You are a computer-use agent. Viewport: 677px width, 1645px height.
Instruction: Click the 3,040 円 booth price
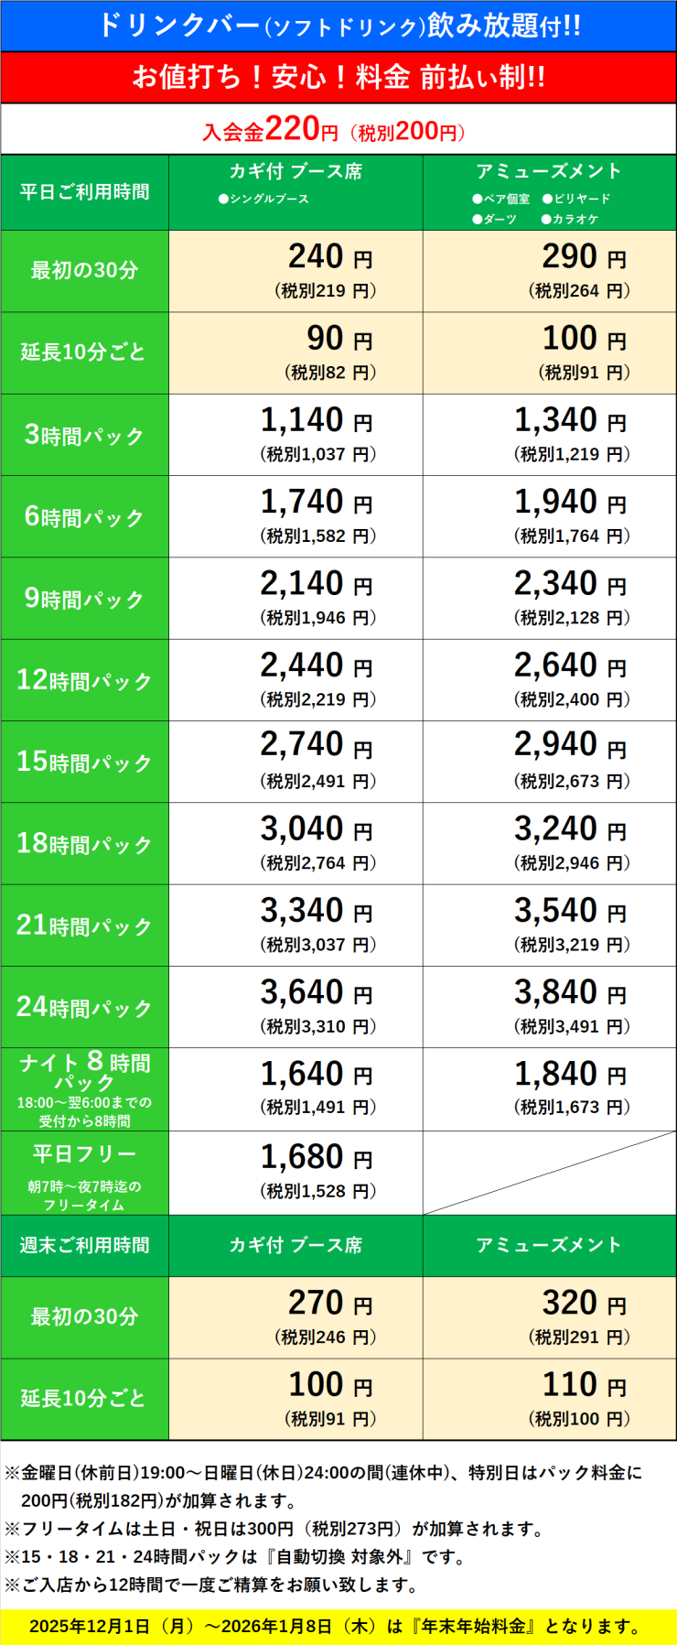[x=317, y=829]
